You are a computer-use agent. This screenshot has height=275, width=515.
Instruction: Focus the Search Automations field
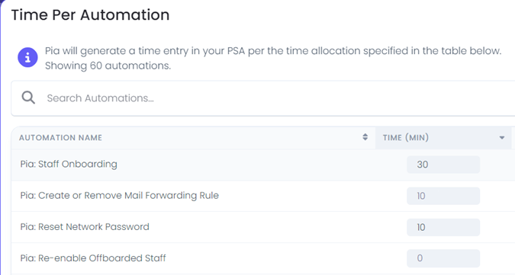click(262, 98)
